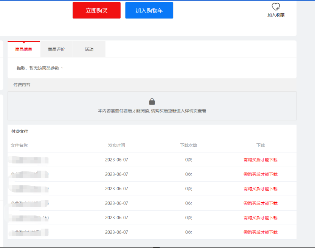Viewport: 315px width, 248px height.
Task: Click 需购买后才能下载 link in second file row
Action: 260,174
